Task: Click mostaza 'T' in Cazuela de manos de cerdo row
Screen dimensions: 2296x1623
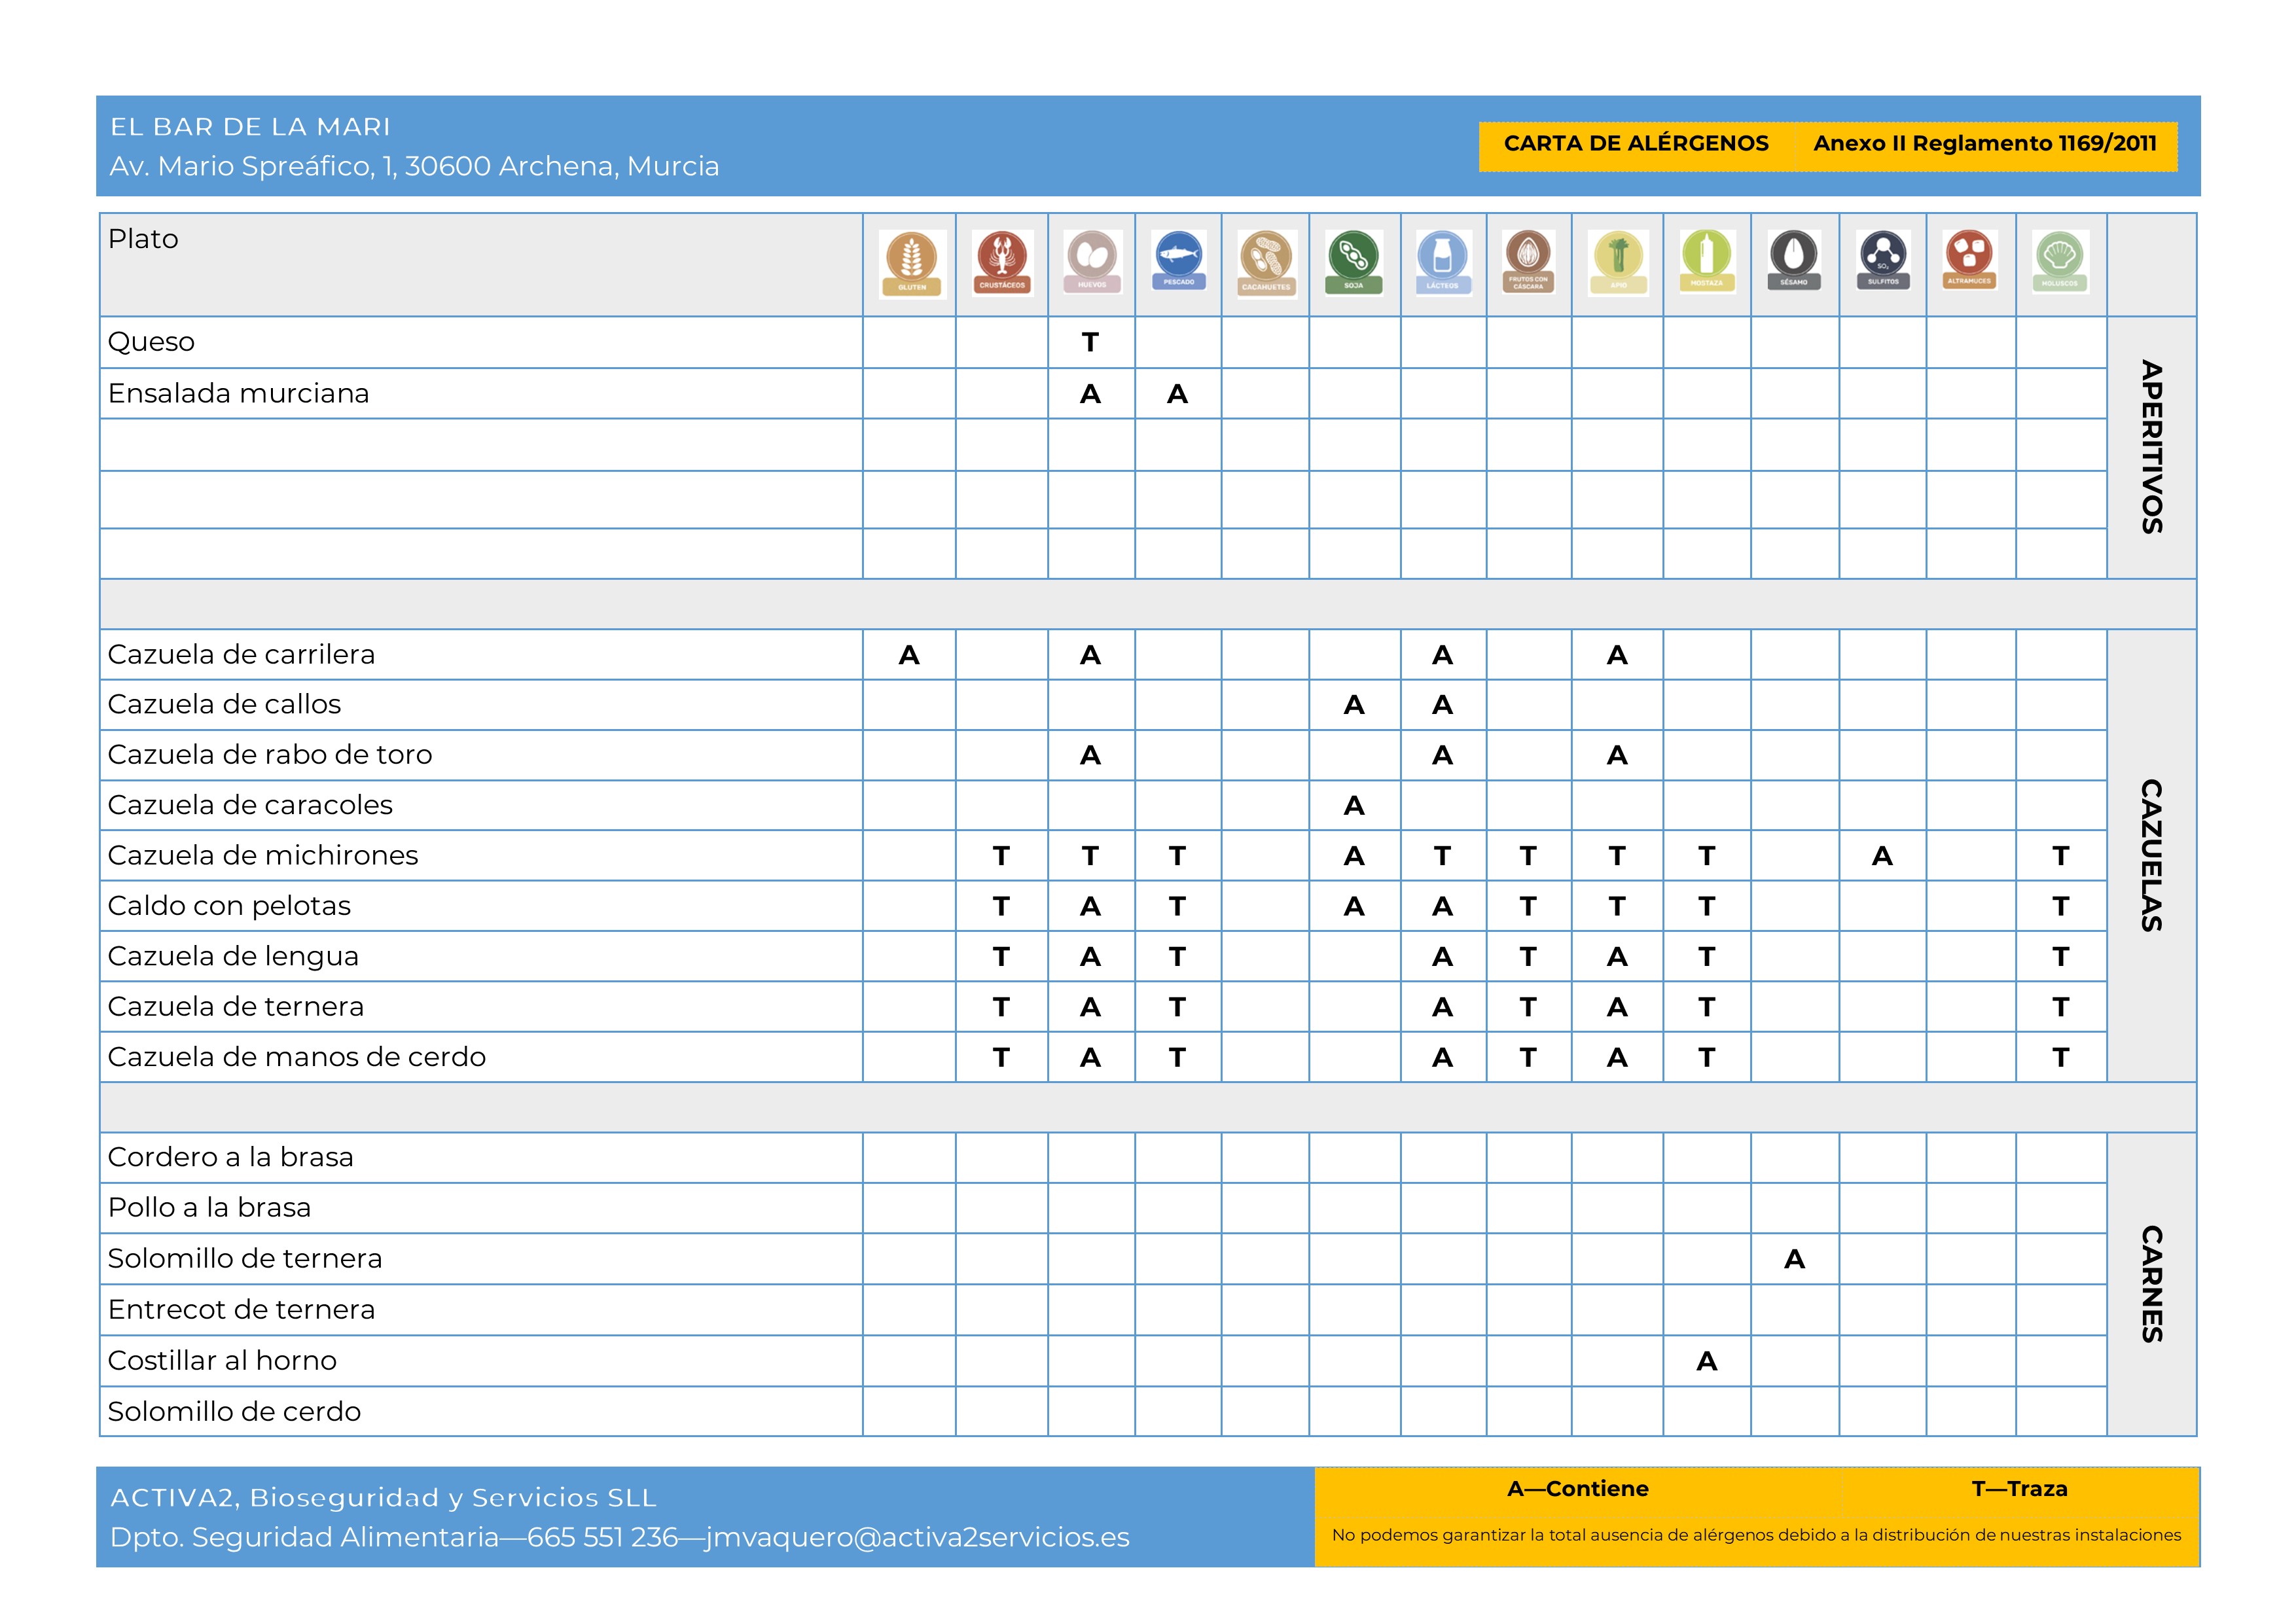Action: pyautogui.click(x=1707, y=1058)
